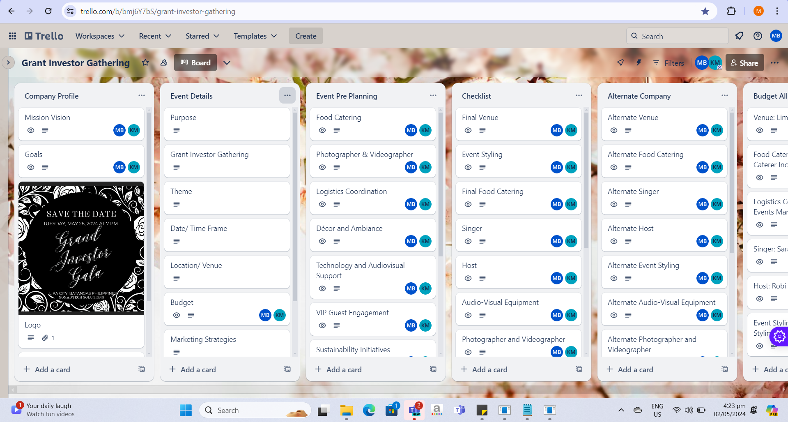This screenshot has width=788, height=422.
Task: Click the Trello search field
Action: click(678, 36)
